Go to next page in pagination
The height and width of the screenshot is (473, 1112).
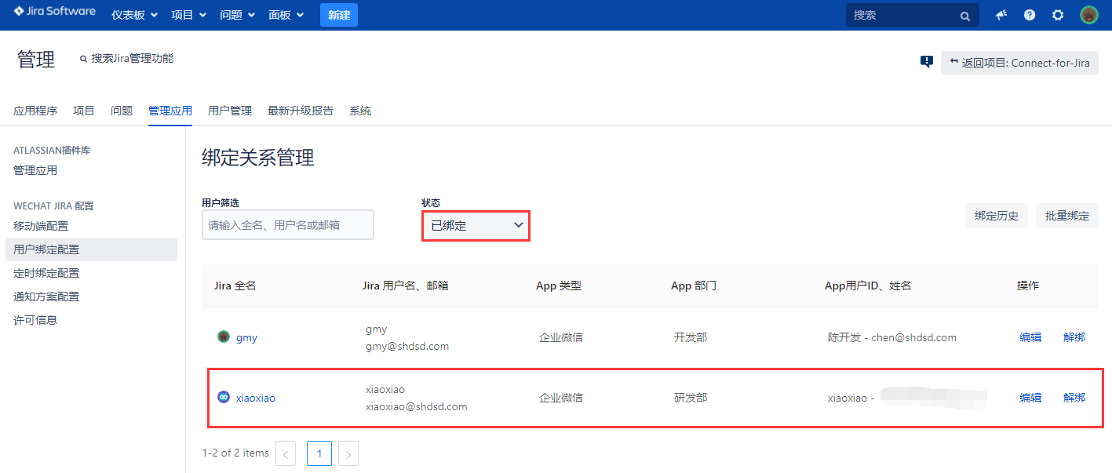coord(348,453)
